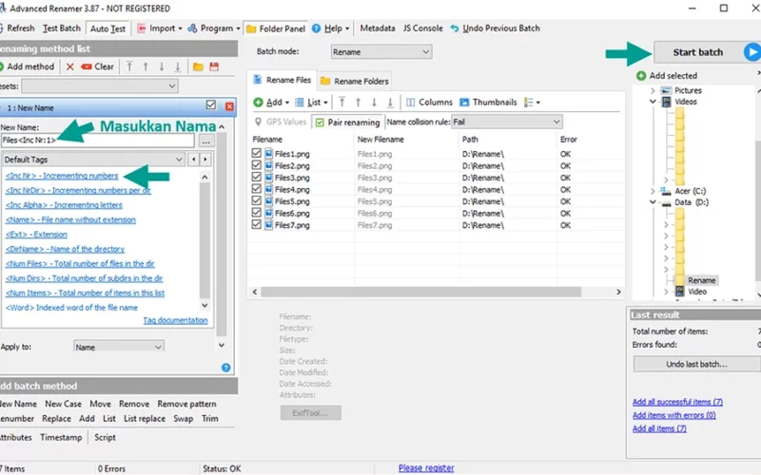
Task: Open the Metadata tool
Action: tap(378, 28)
